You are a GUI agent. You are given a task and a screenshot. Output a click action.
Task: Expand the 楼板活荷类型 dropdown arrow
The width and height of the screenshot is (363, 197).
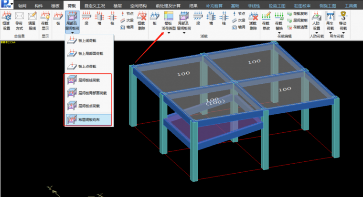[169, 33]
